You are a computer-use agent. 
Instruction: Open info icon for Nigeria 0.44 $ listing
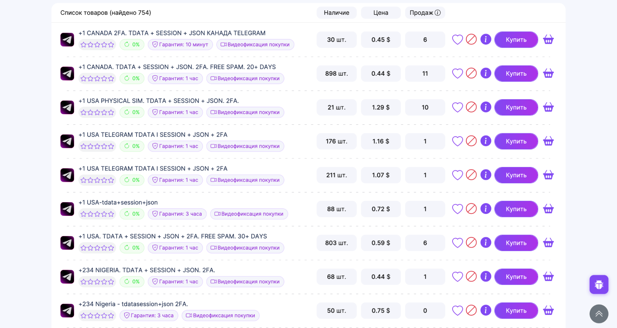(486, 276)
